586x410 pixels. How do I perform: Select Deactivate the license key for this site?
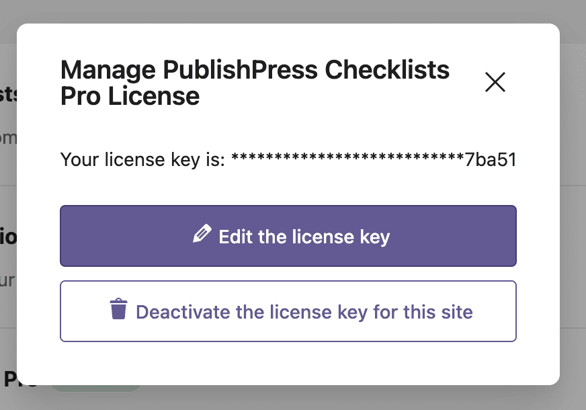point(288,311)
